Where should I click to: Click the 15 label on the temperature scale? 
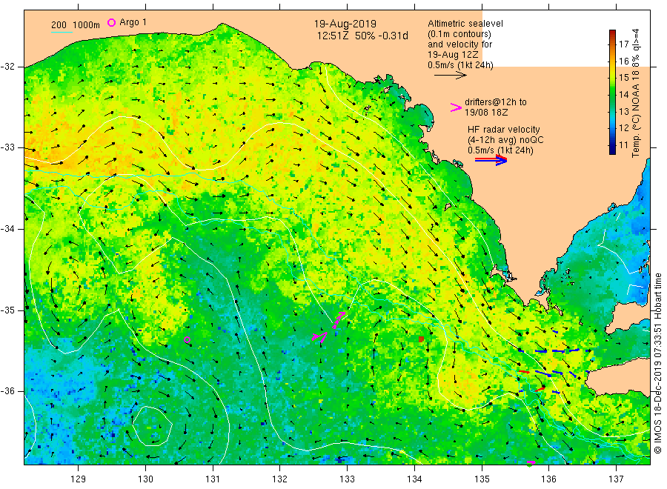tap(623, 77)
